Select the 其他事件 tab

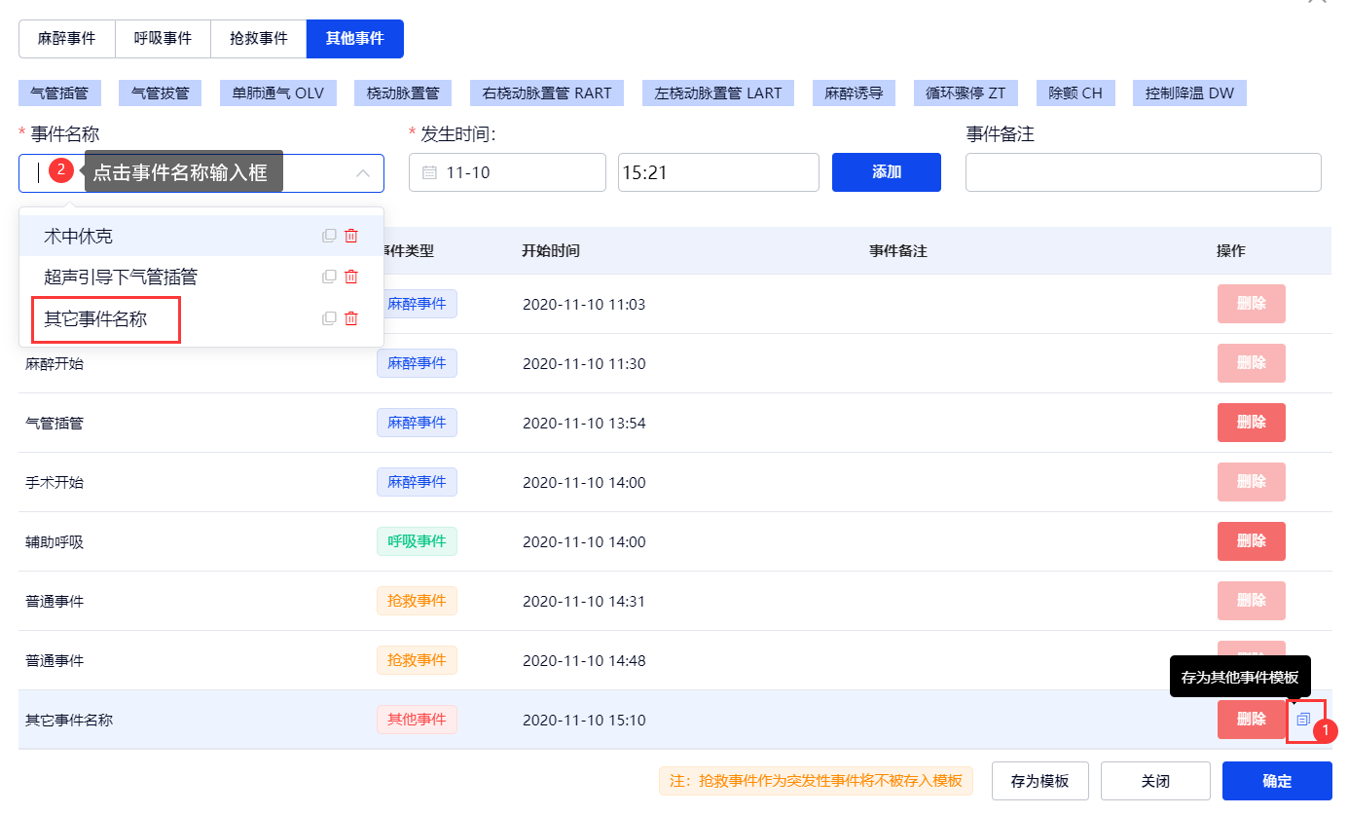click(355, 39)
